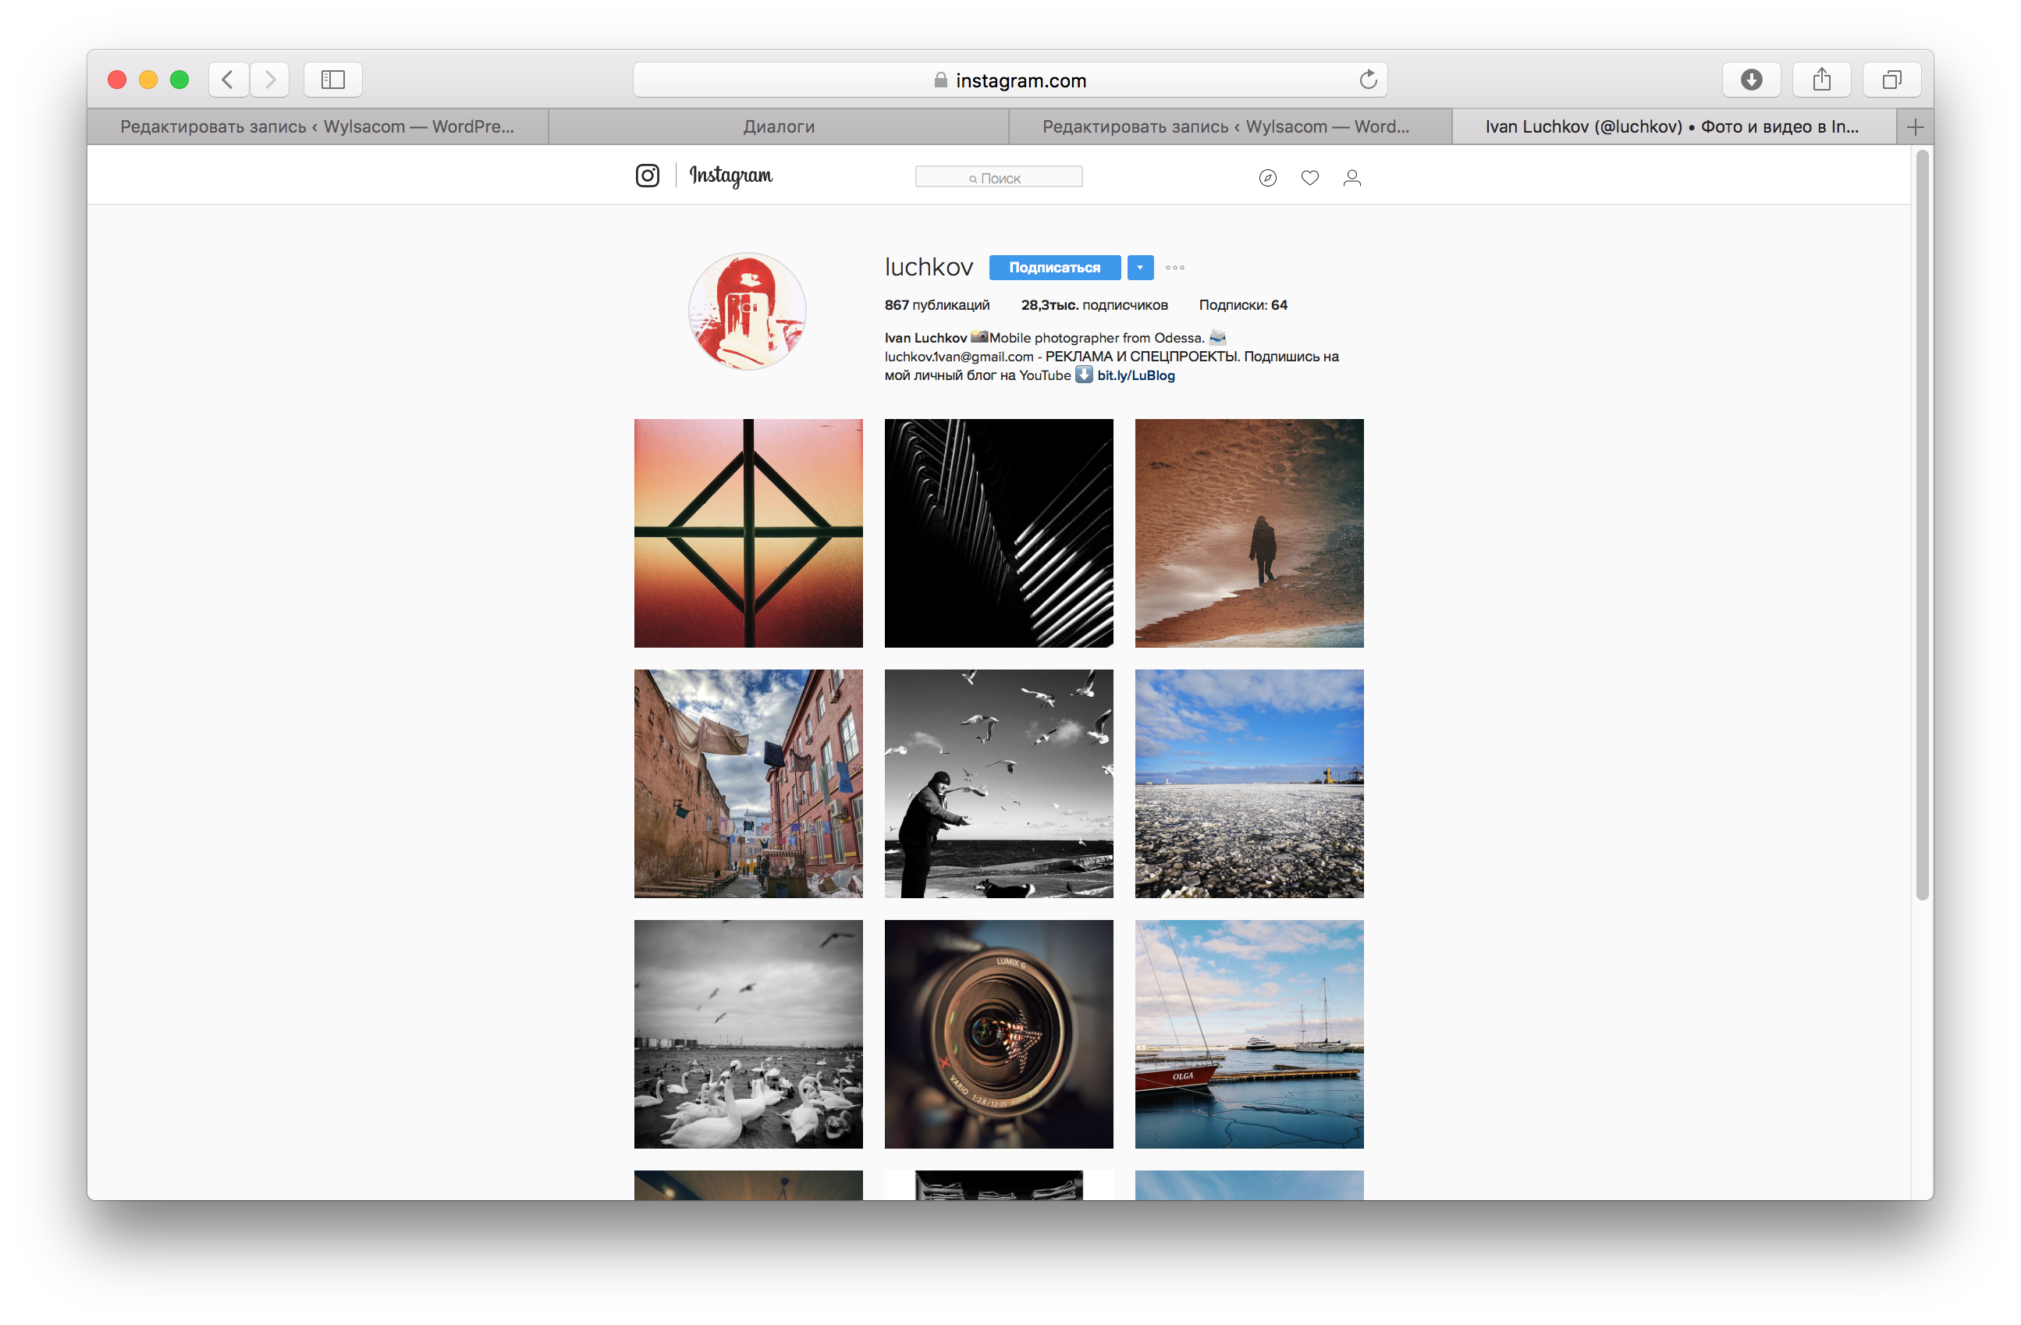The image size is (2021, 1325).
Task: Click the Instagram camera logo icon
Action: tap(648, 176)
